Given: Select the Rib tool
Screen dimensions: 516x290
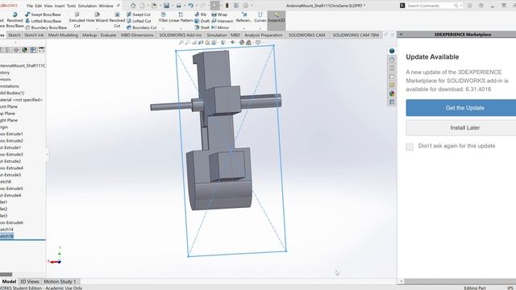Looking at the screenshot, I should [201, 14].
